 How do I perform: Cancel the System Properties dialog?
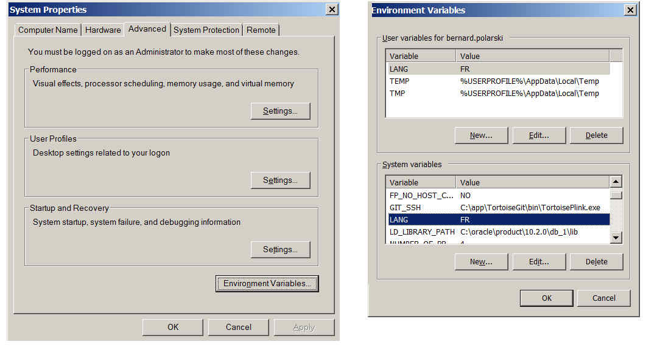[x=238, y=328]
